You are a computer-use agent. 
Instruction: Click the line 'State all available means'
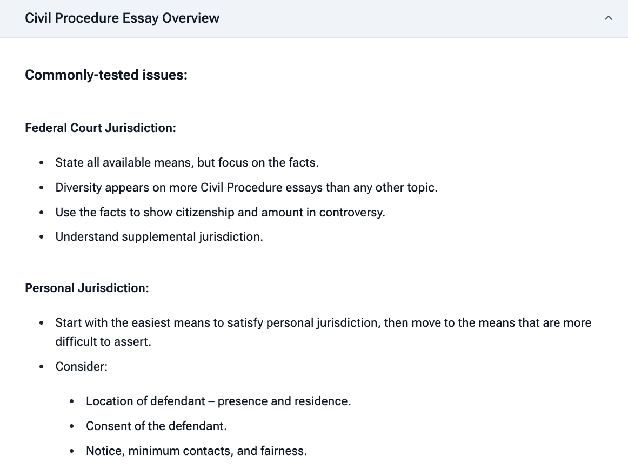click(187, 163)
